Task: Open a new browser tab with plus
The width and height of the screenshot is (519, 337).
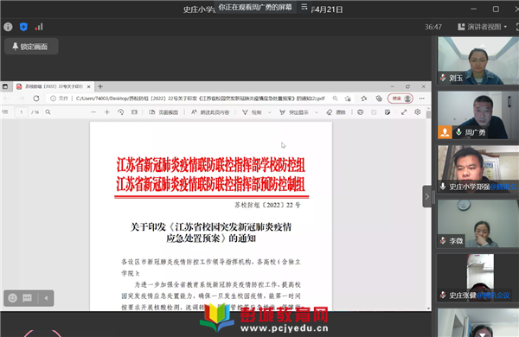Action: point(100,86)
